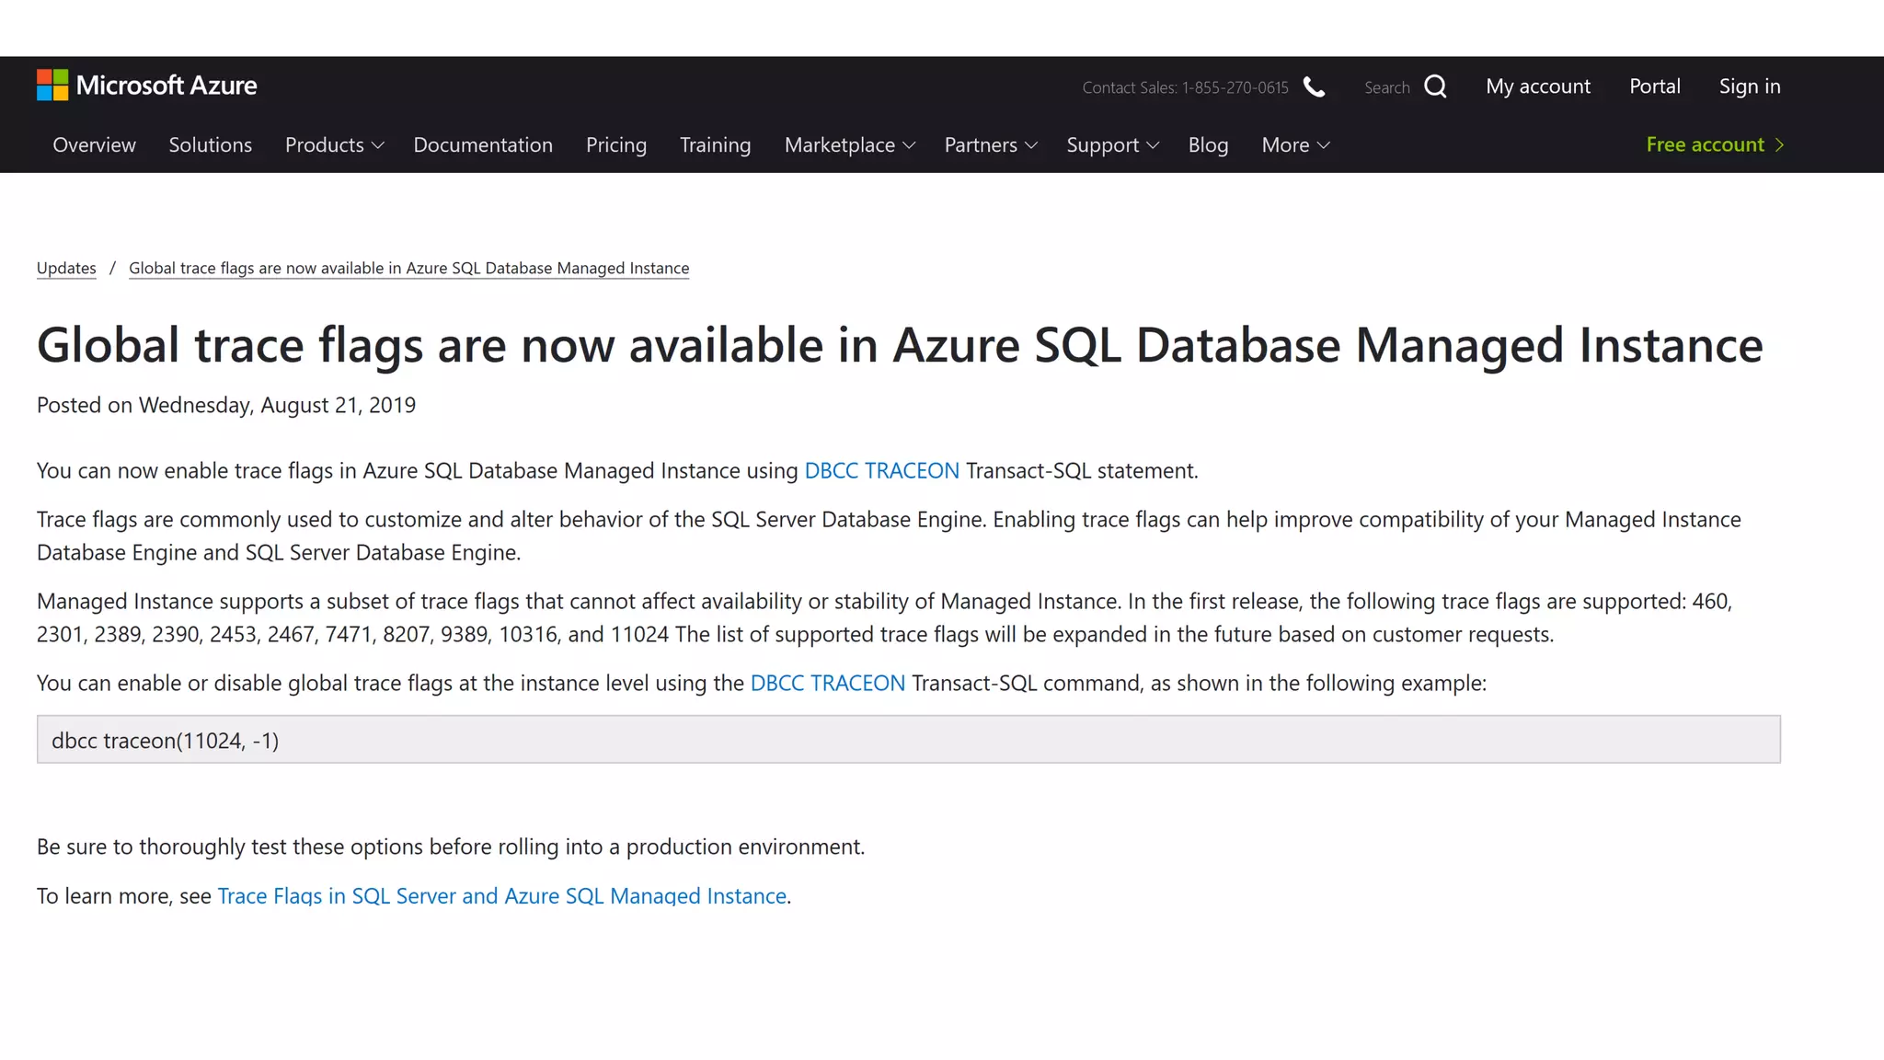The image size is (1884, 1060).
Task: Open the Blog nav item
Action: pyautogui.click(x=1208, y=145)
